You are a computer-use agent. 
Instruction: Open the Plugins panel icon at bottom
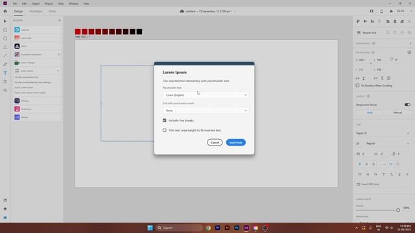pyautogui.click(x=5, y=217)
